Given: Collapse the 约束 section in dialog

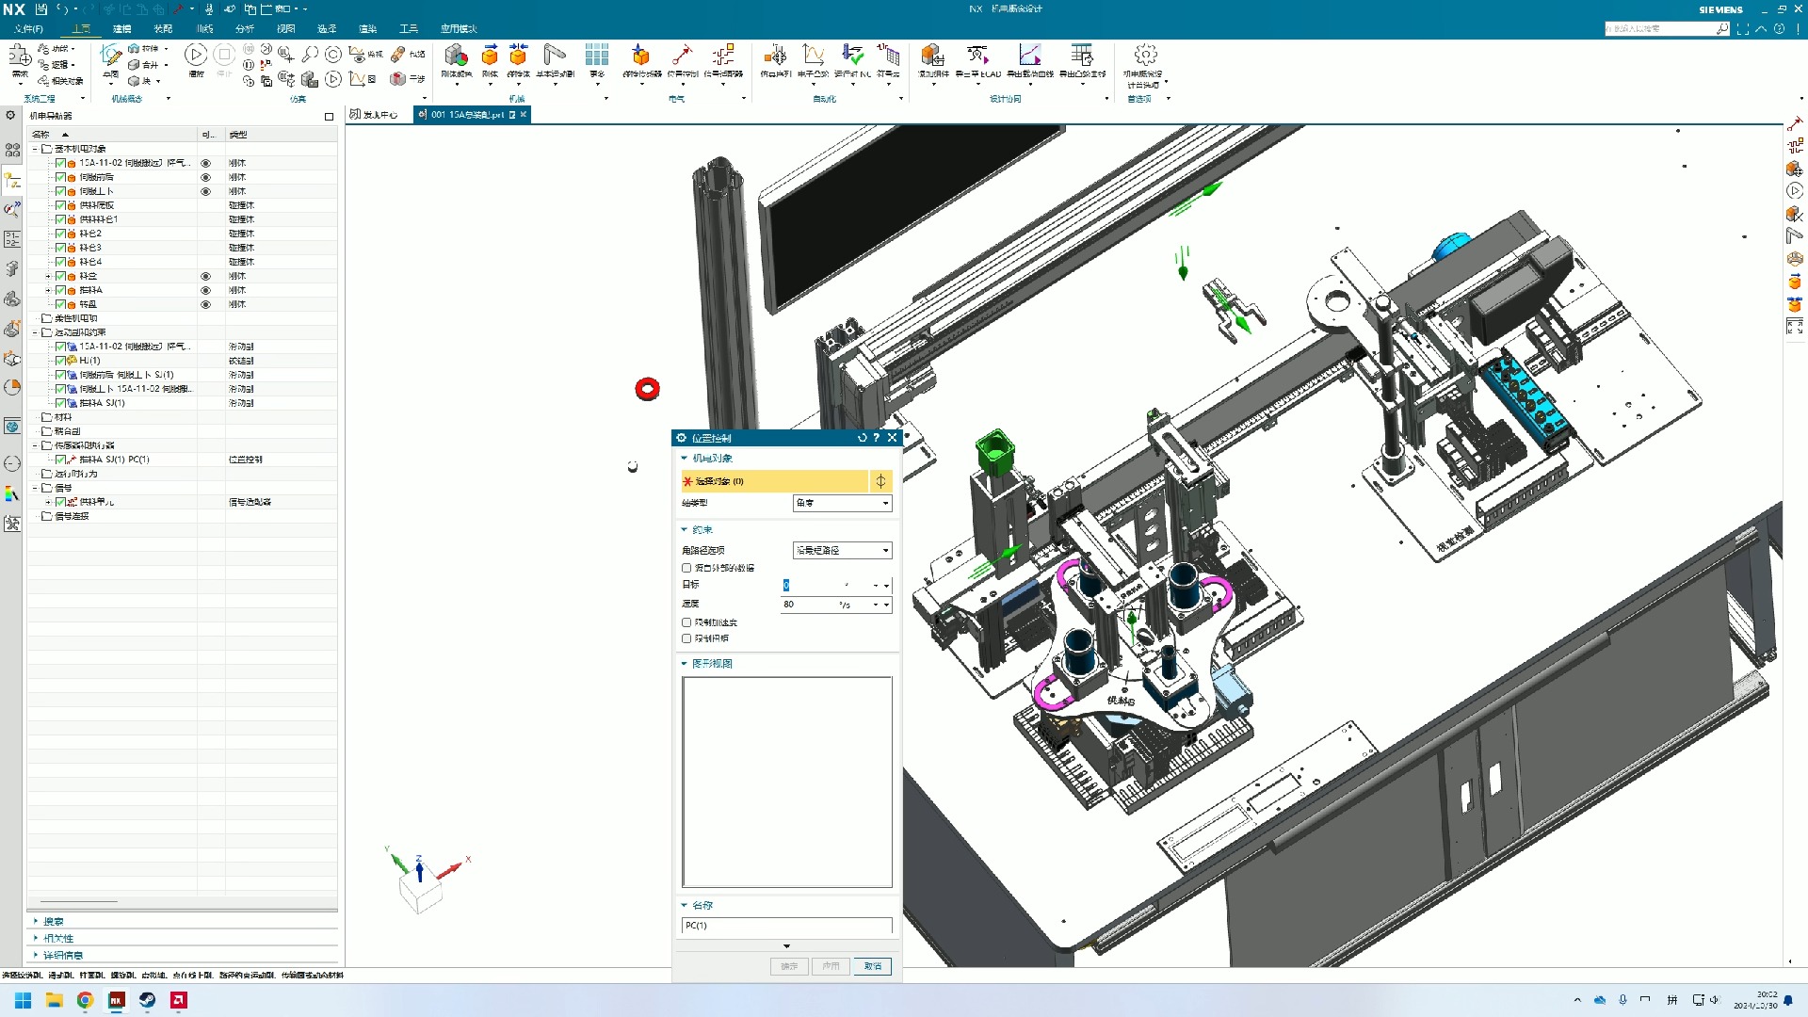Looking at the screenshot, I should 685,529.
